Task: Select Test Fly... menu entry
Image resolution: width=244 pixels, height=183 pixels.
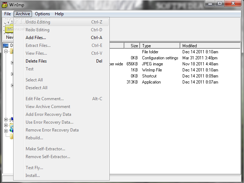Action: point(61,168)
